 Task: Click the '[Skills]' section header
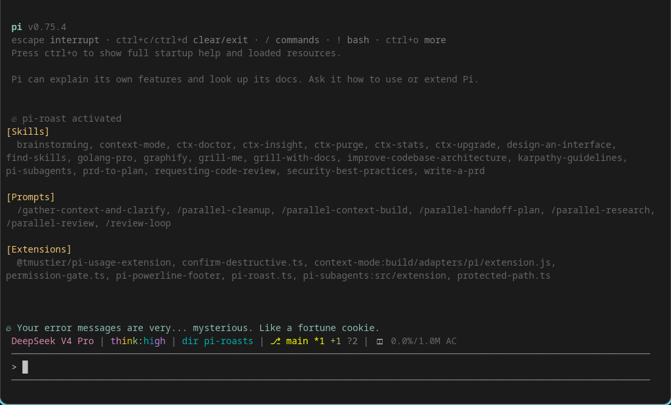(x=28, y=132)
